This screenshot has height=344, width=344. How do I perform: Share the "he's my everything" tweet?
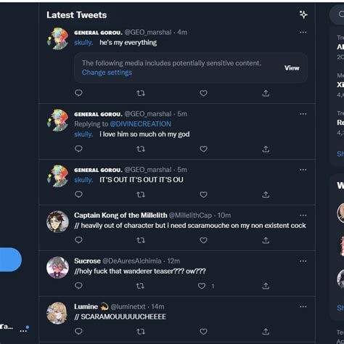pos(266,93)
